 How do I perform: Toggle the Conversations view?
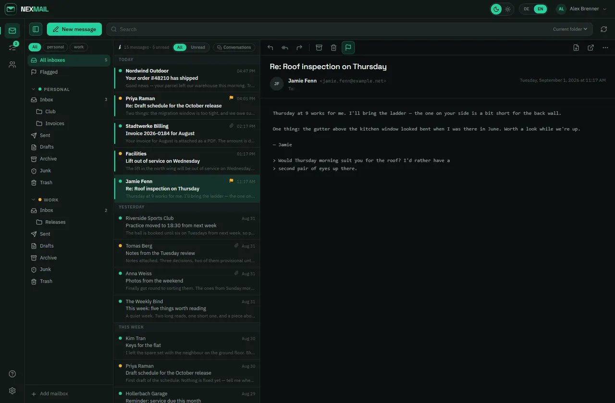[x=234, y=47]
